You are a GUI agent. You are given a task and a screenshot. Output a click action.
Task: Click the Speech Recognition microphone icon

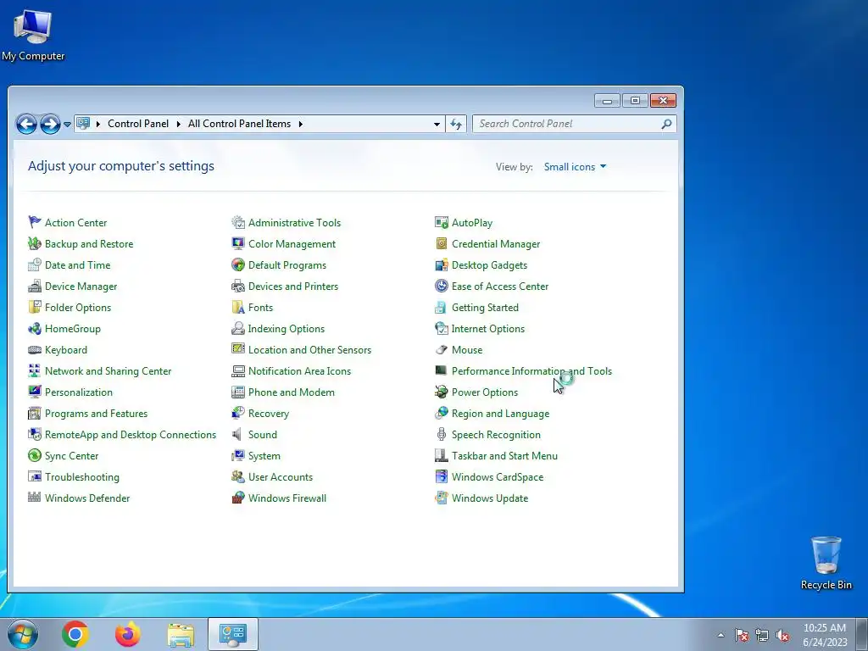click(441, 435)
